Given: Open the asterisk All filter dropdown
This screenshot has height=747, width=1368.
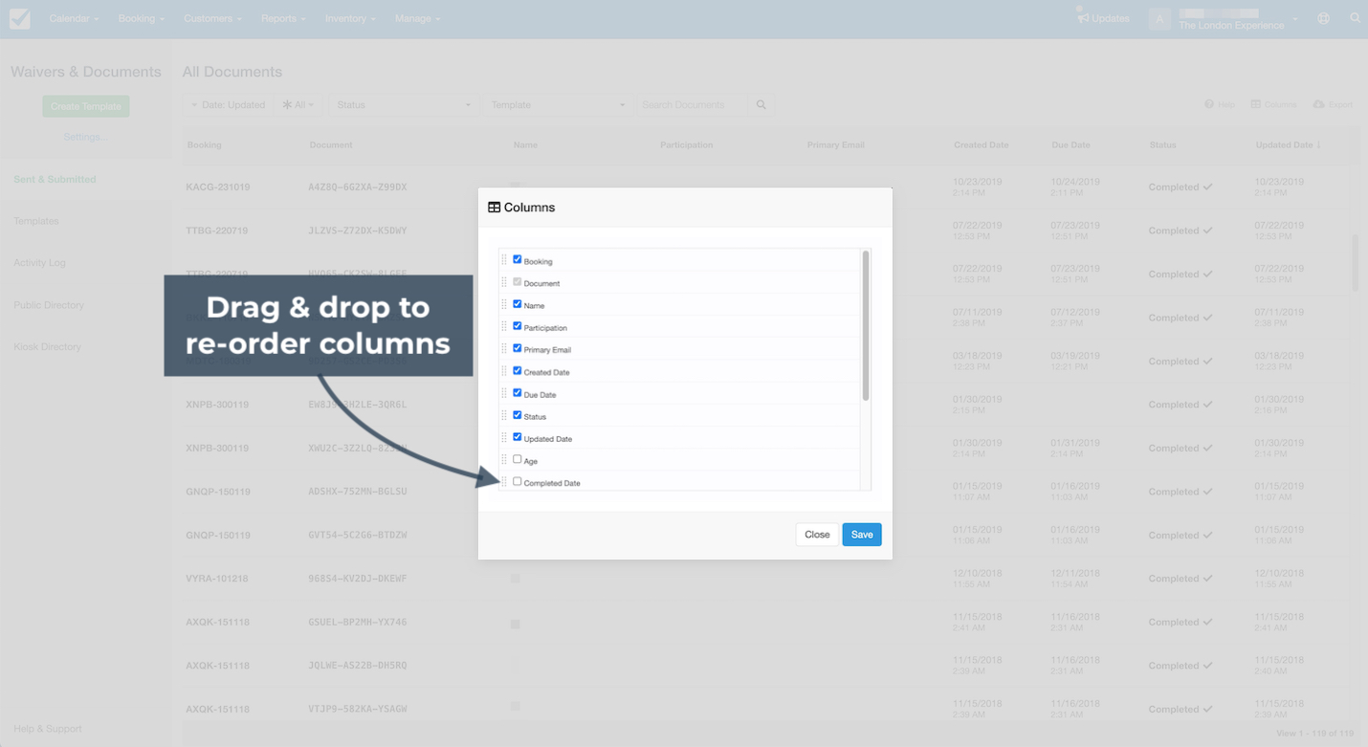Looking at the screenshot, I should coord(298,105).
